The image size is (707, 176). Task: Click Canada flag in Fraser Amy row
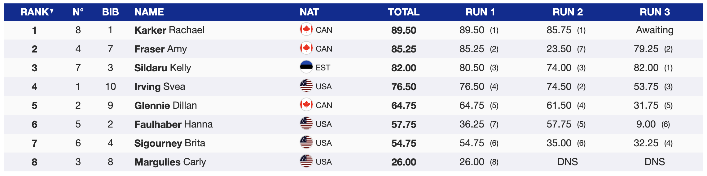pyautogui.click(x=306, y=48)
